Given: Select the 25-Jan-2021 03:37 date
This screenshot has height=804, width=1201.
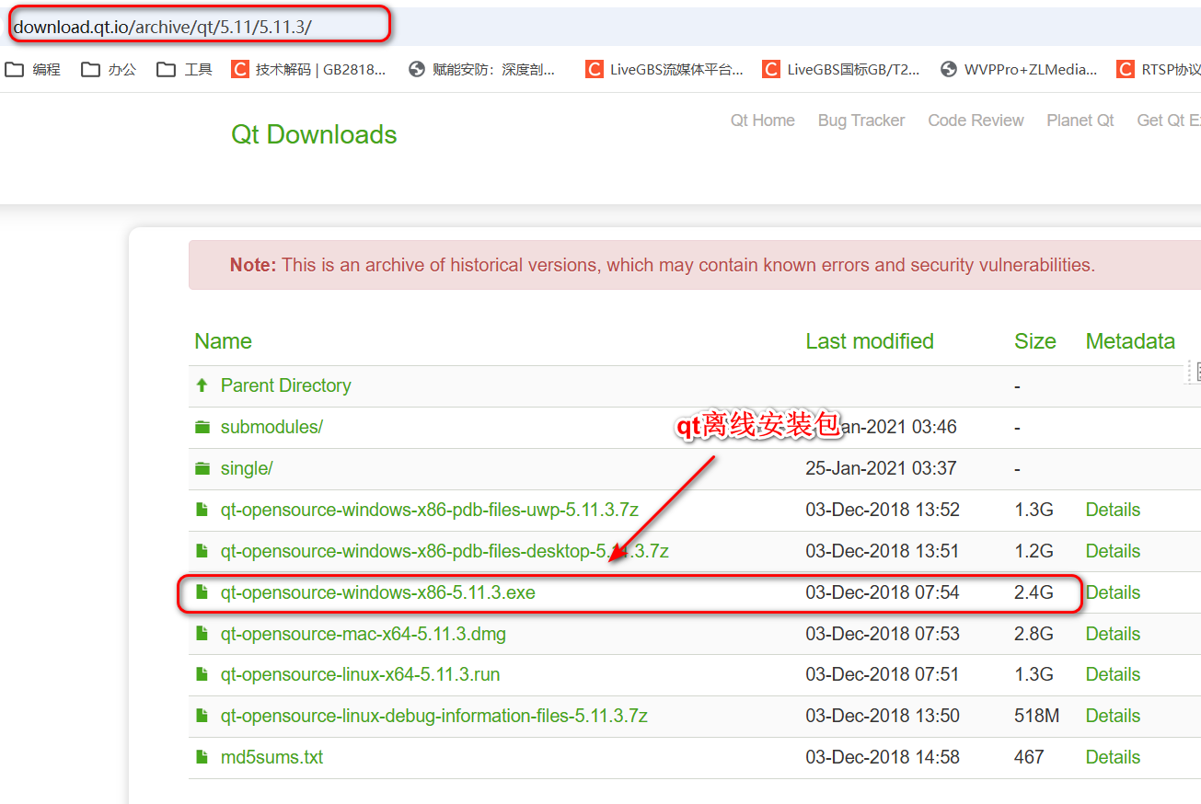Looking at the screenshot, I should (x=881, y=468).
